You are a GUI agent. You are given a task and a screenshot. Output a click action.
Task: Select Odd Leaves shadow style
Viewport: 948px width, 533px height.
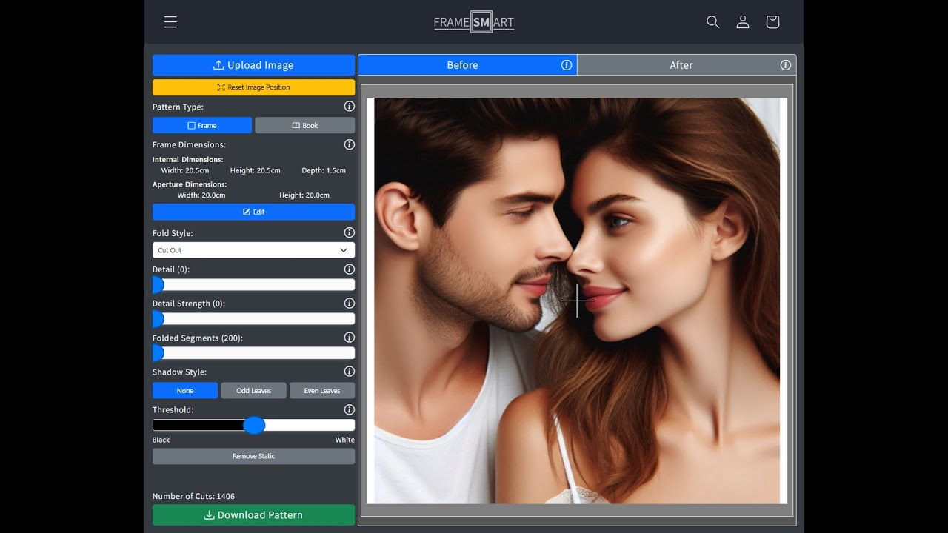coord(253,391)
